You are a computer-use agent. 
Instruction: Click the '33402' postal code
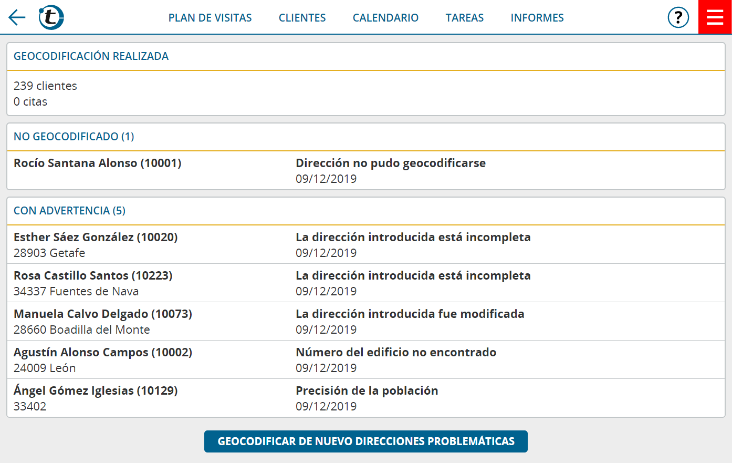pos(30,406)
